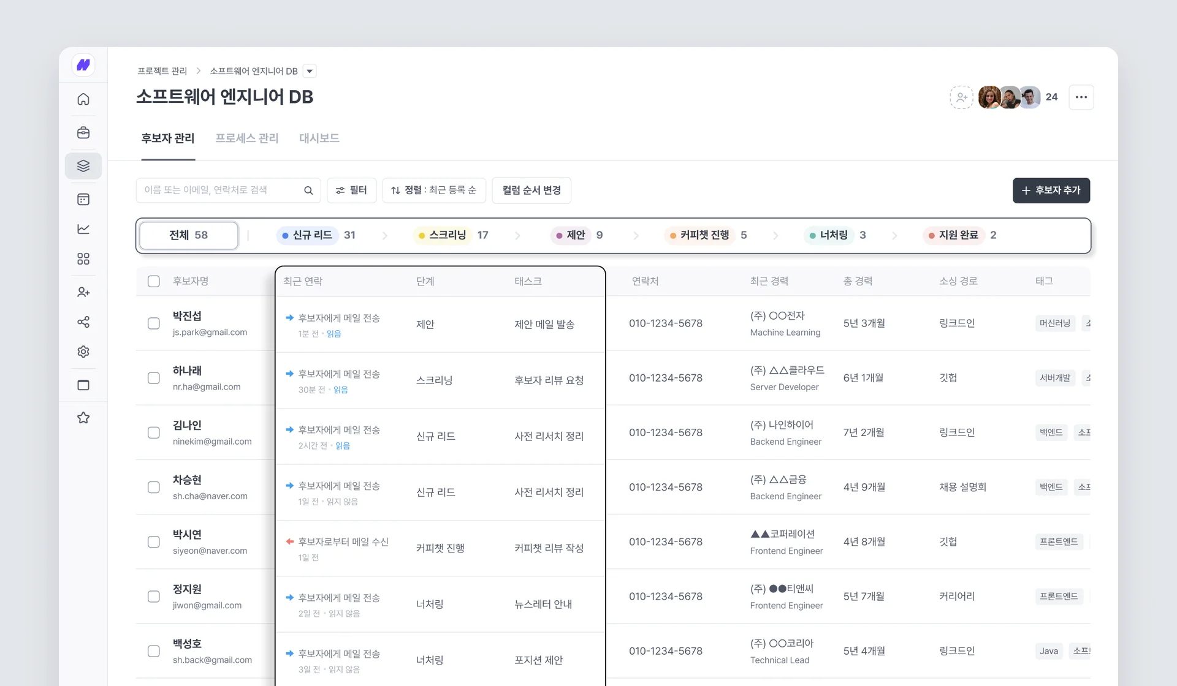Select the layers stack sidebar icon
This screenshot has width=1177, height=686.
click(x=83, y=166)
